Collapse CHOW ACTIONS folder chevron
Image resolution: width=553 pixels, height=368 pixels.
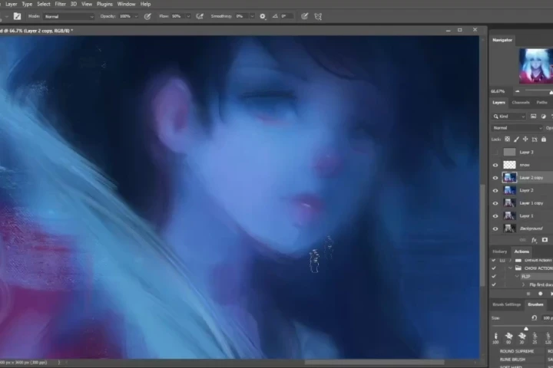click(510, 268)
